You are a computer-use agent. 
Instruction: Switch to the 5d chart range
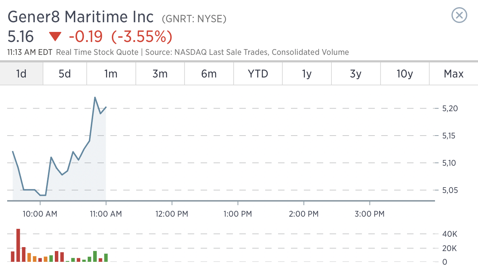(65, 74)
